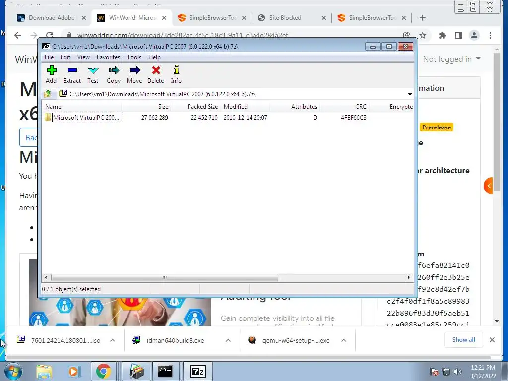Click the red Delete tool in 7-Zip
Image resolution: width=508 pixels, height=381 pixels.
155,74
